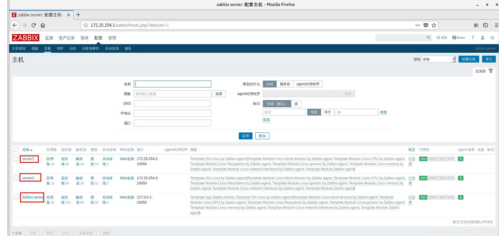Viewport: 499px width, 236px height.
Task: Log out with the power icon
Action: (492, 38)
